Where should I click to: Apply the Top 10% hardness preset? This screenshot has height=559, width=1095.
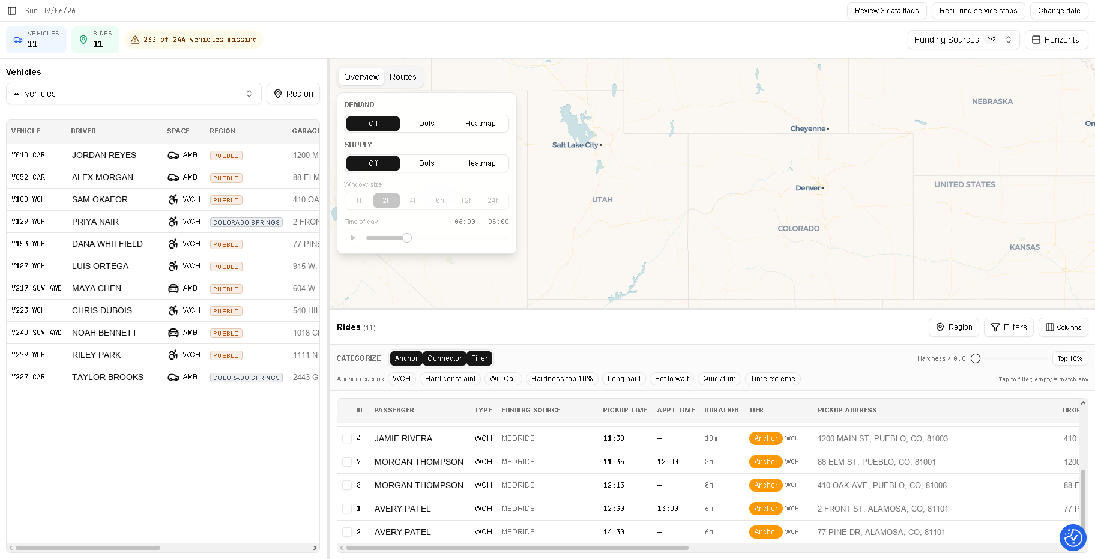pos(1070,358)
